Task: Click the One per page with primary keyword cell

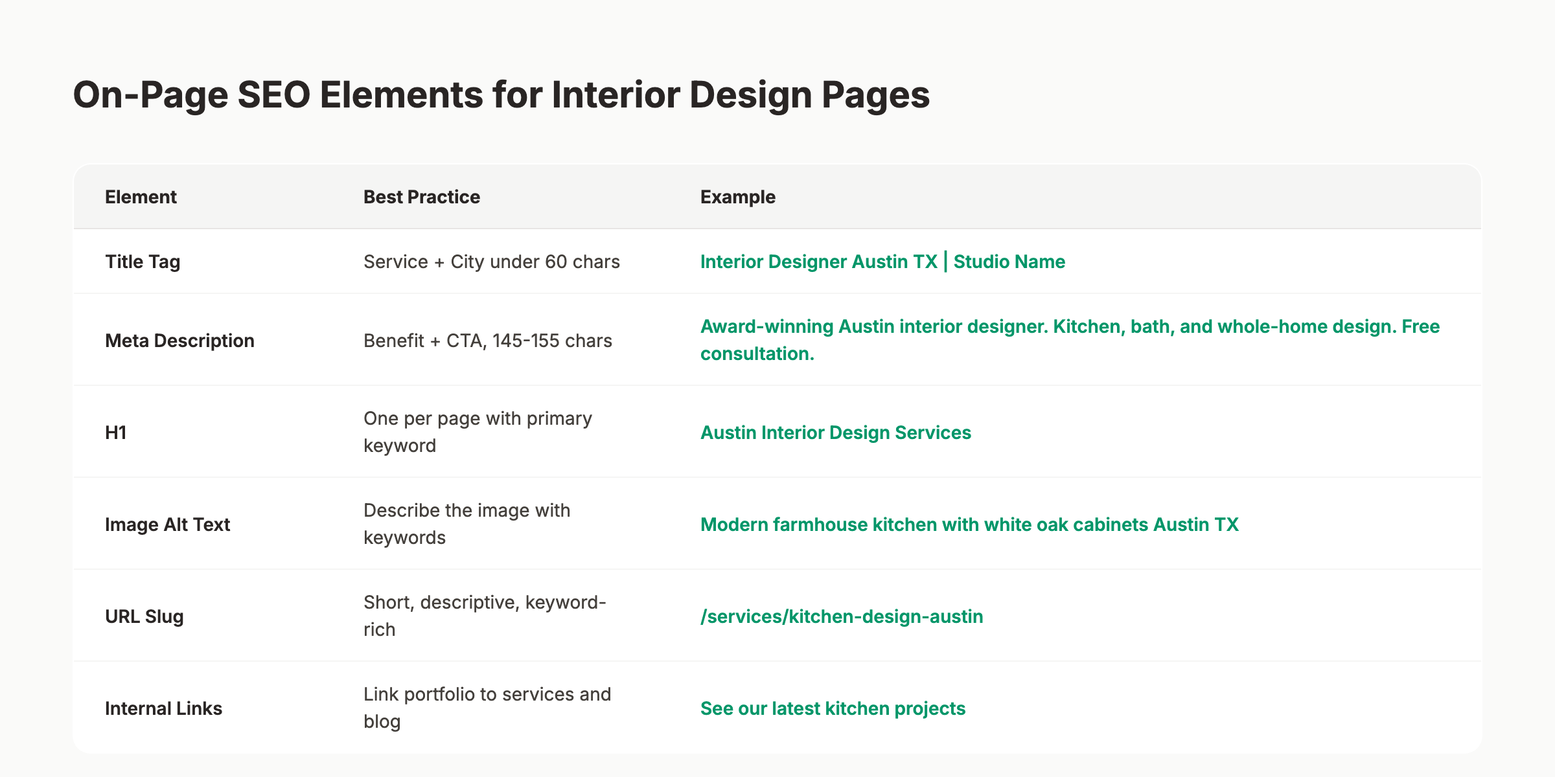Action: point(478,432)
